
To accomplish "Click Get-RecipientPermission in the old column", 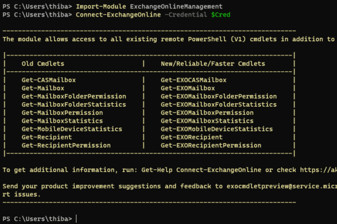I will [66, 145].
